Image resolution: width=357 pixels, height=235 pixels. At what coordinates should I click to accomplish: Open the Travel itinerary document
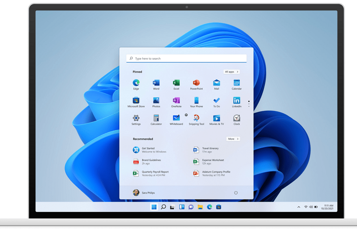click(x=210, y=150)
